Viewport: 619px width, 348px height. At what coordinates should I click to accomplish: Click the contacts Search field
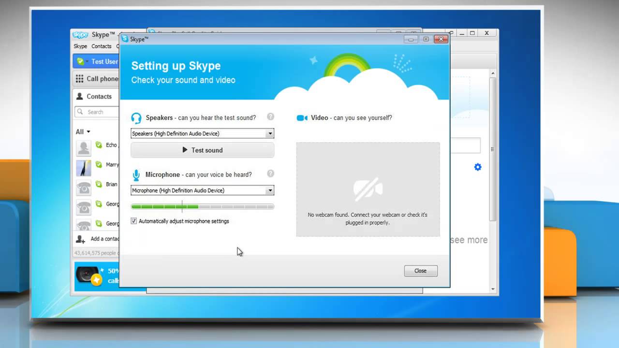(x=97, y=112)
